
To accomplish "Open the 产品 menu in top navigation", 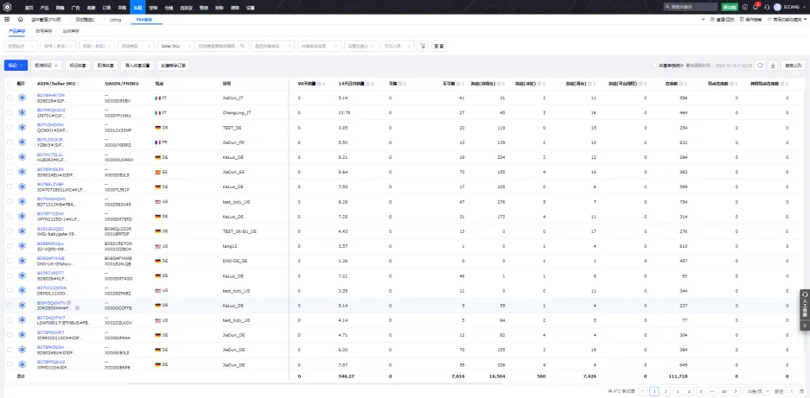I will coord(44,7).
